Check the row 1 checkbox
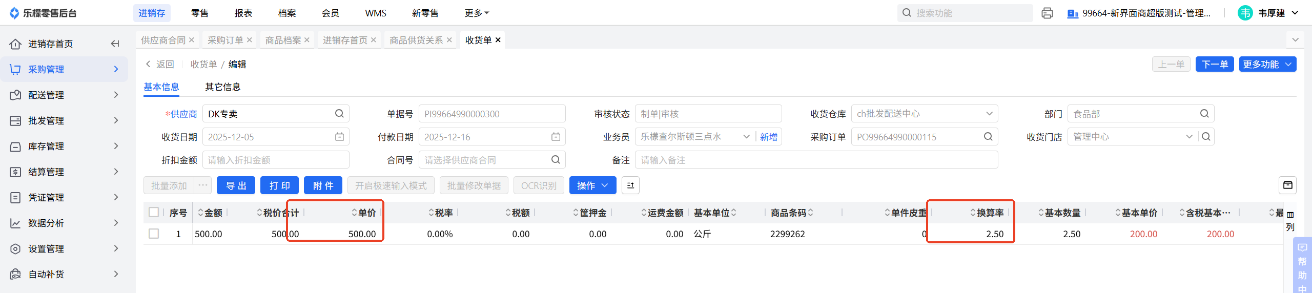Viewport: 1312px width, 293px height. pyautogui.click(x=154, y=234)
